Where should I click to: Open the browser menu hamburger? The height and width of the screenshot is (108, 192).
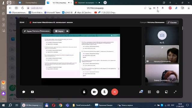coord(170,3)
